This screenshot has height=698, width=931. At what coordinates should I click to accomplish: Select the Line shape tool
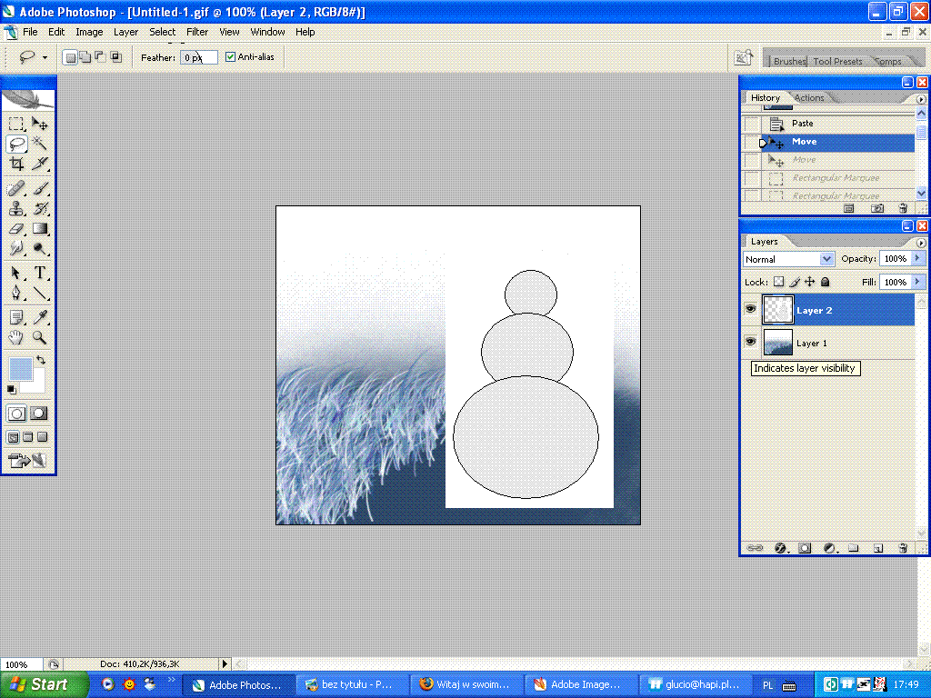[40, 294]
